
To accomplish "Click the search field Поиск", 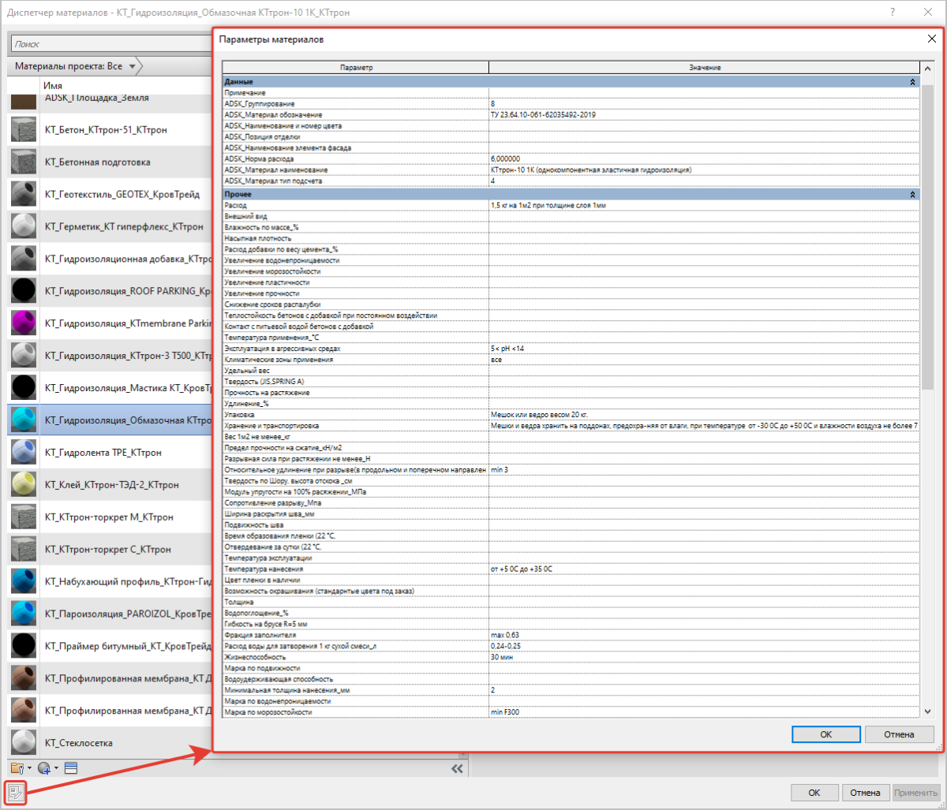I will coord(110,44).
